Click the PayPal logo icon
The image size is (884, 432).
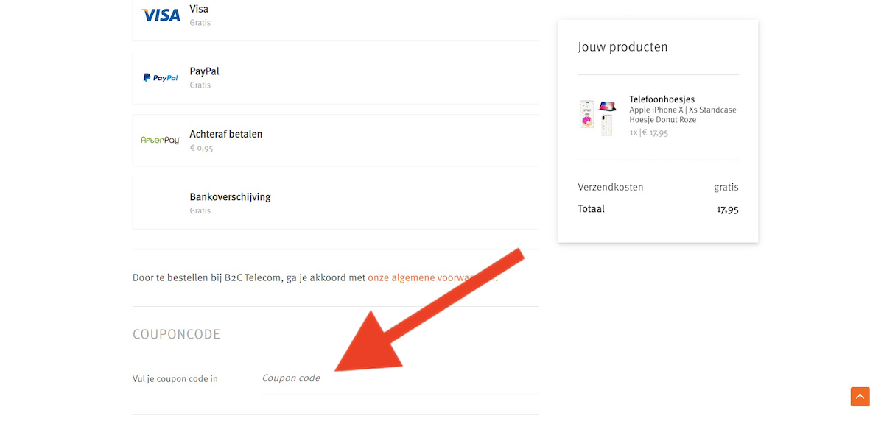(161, 77)
